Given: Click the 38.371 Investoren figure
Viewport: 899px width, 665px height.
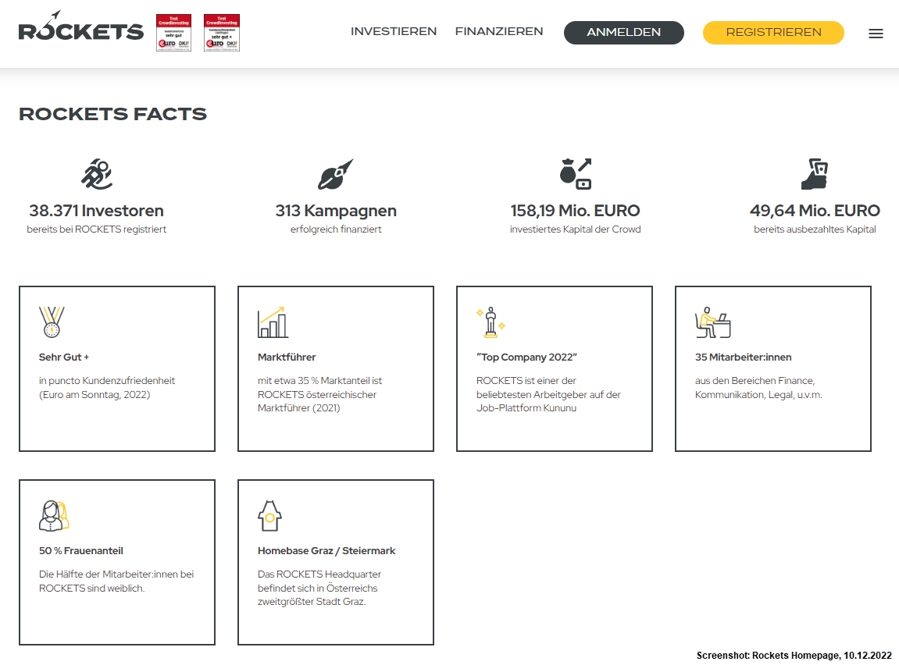Looking at the screenshot, I should click(96, 211).
